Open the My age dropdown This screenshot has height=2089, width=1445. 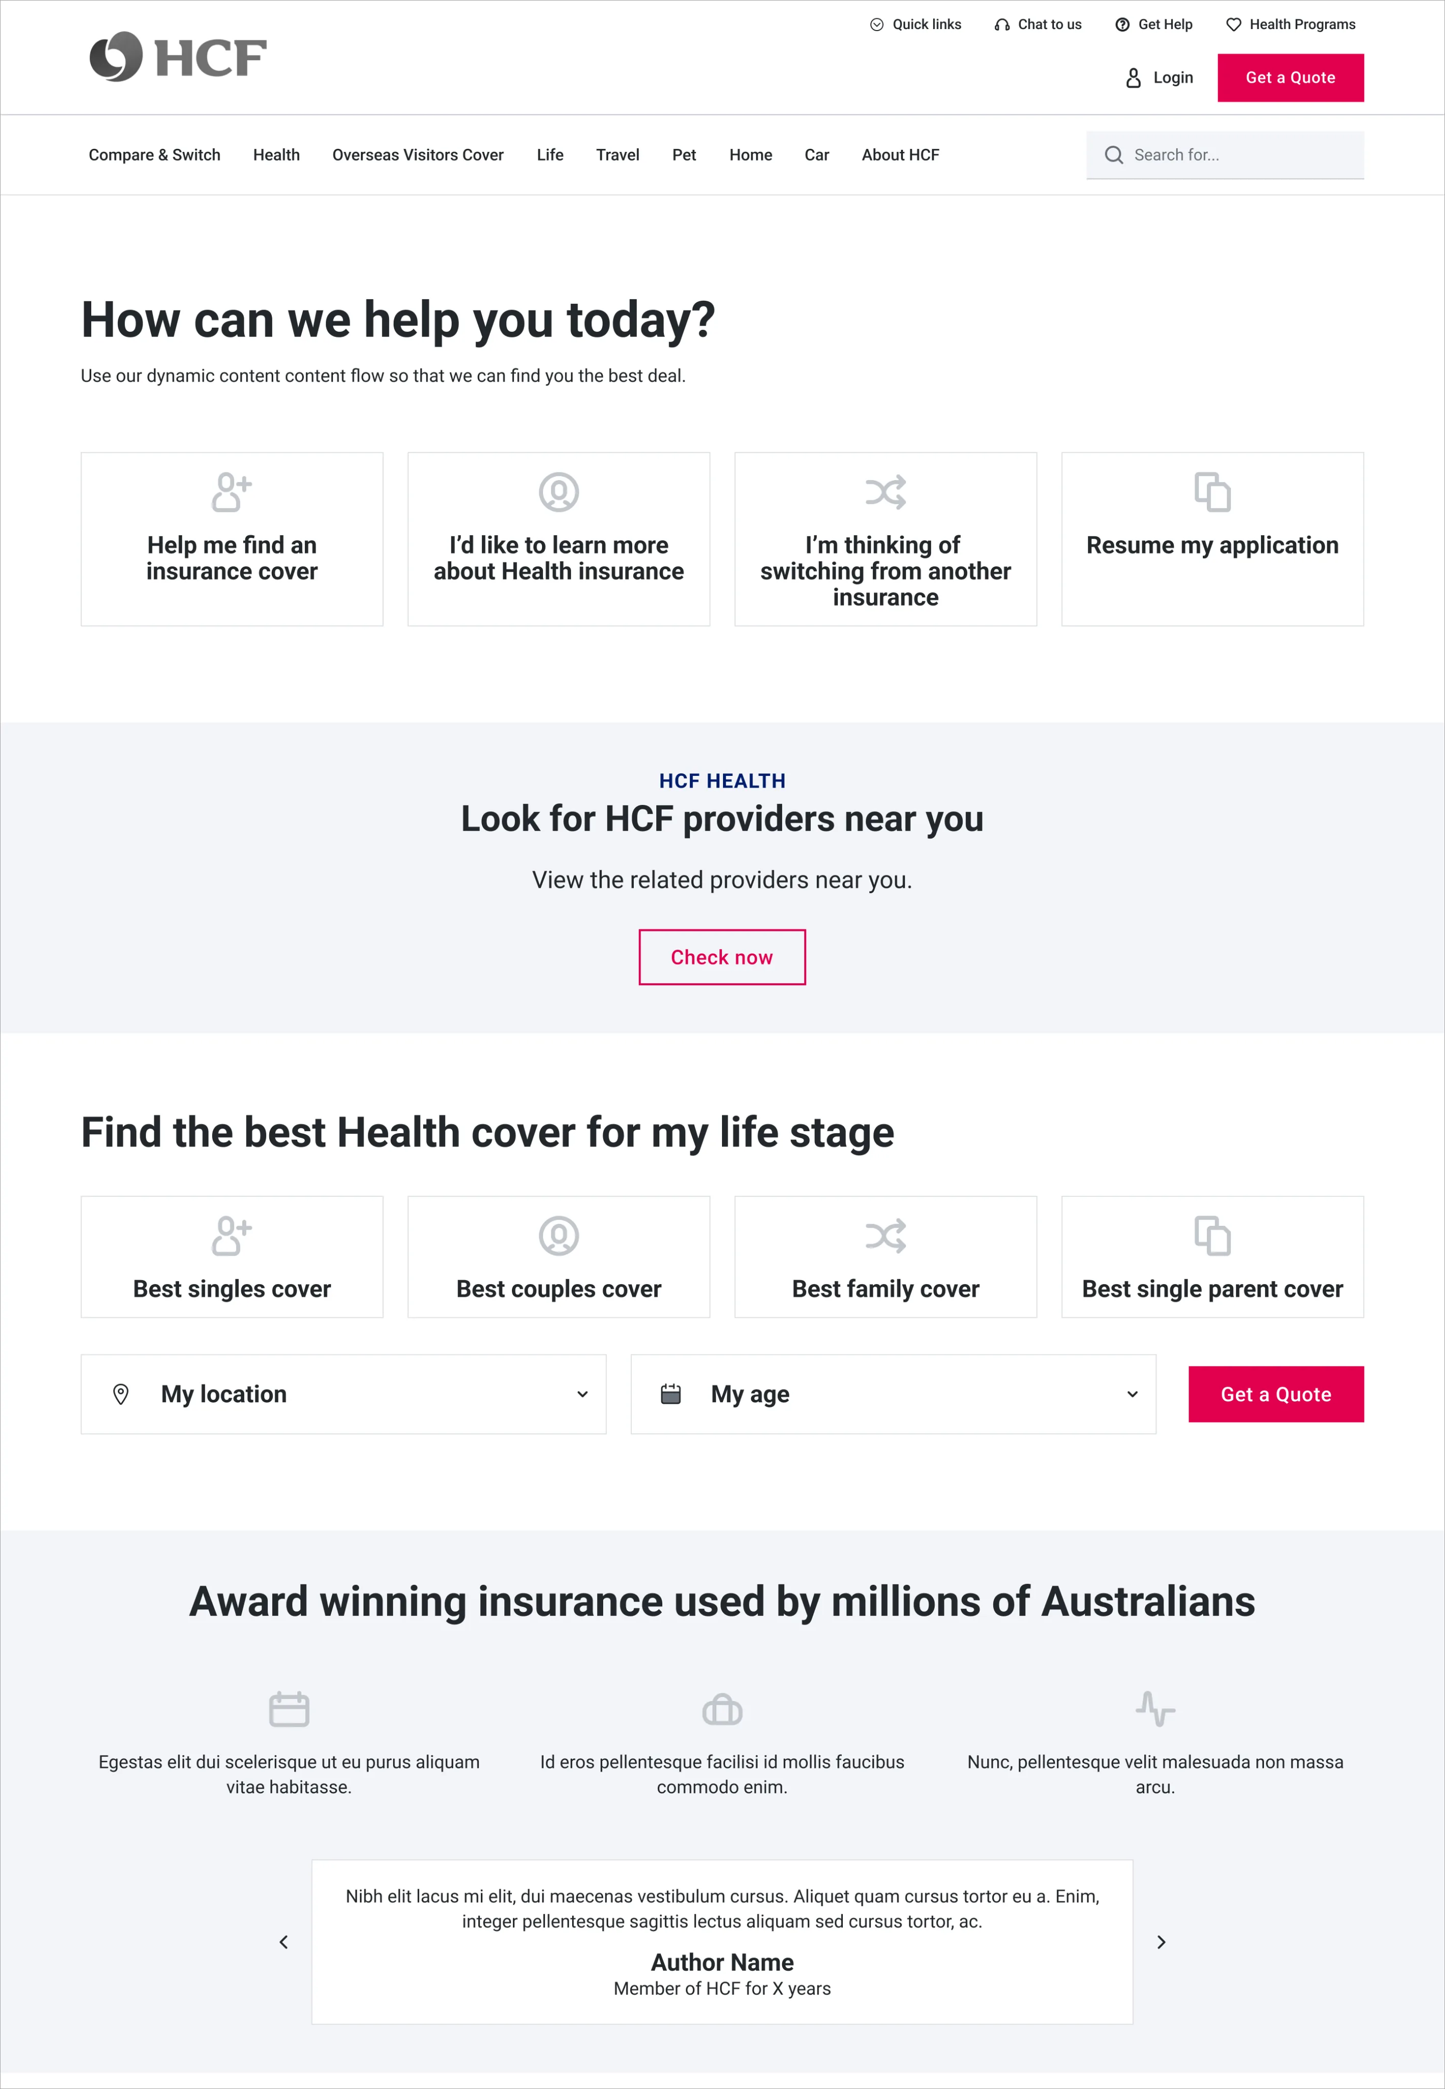pyautogui.click(x=893, y=1394)
